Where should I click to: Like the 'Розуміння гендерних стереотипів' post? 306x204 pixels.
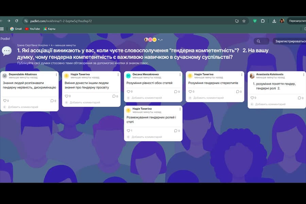point(190,91)
